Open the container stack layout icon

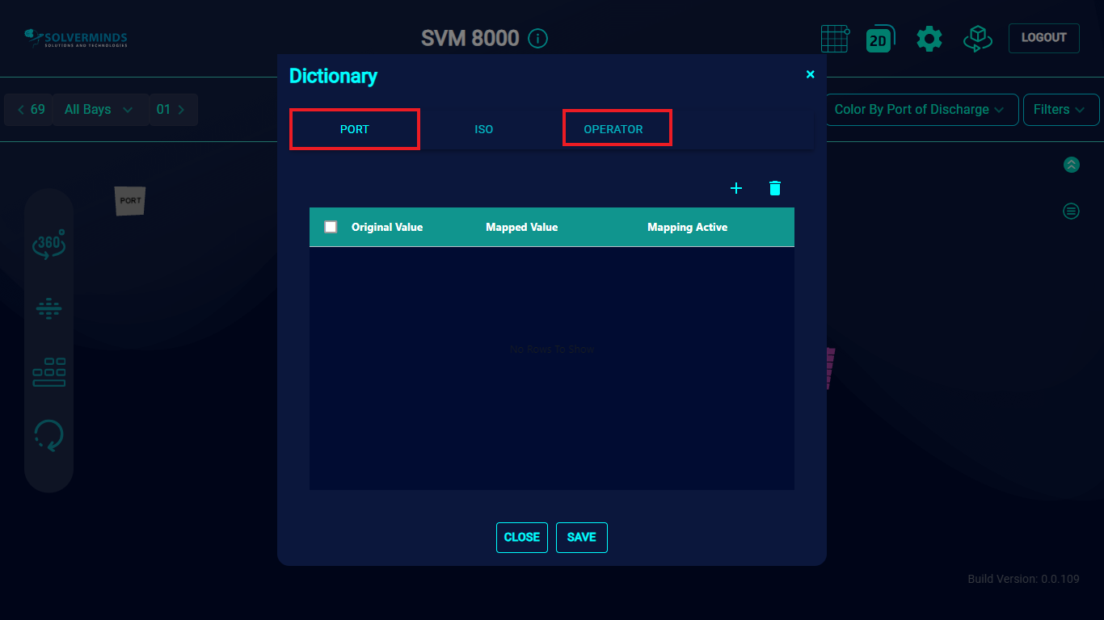(x=49, y=372)
